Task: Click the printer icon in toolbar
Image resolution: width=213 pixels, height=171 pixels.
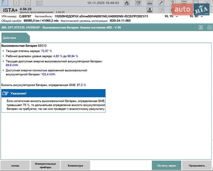Action: [149, 3]
